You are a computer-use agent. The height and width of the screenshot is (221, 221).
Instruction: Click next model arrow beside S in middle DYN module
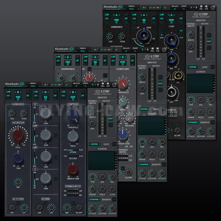(126, 57)
